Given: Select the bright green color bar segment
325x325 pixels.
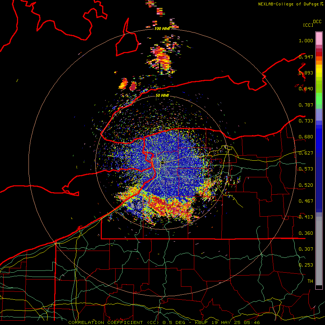Looking at the screenshot, I should pyautogui.click(x=319, y=99).
